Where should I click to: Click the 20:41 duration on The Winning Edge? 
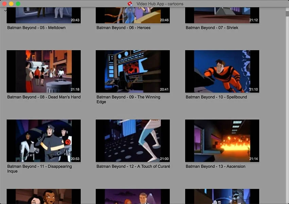coord(164,89)
